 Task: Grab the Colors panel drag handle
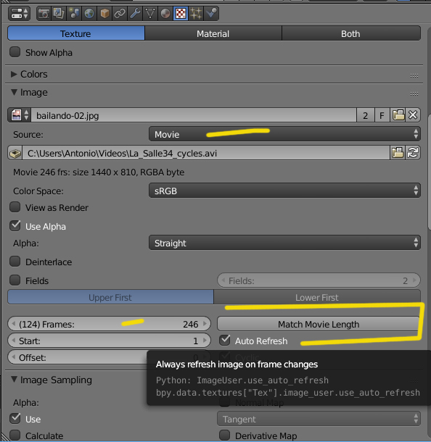414,75
